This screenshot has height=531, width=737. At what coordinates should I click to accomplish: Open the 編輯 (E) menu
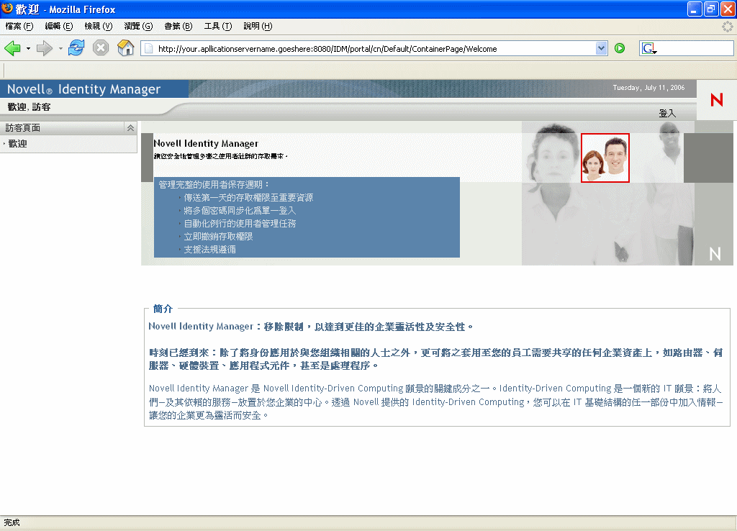pos(59,27)
